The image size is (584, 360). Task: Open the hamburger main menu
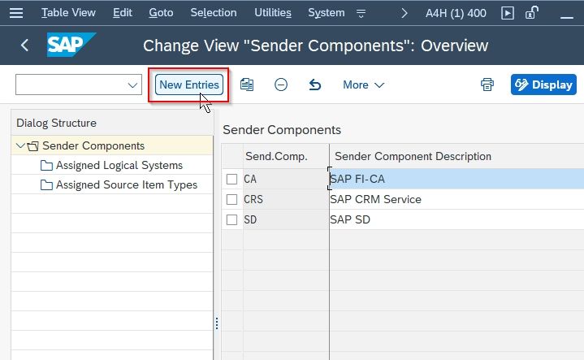point(16,13)
